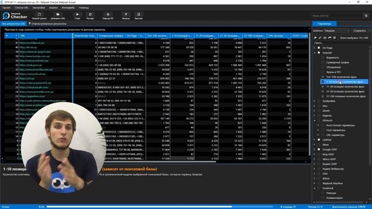This screenshot has width=372, height=209.
Task: Select the Facebook Реакции parameter
Action: point(331,193)
